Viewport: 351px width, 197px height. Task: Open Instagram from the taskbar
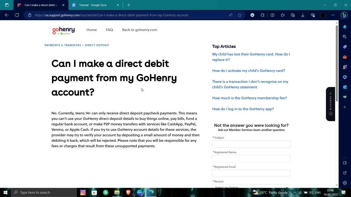83,192
